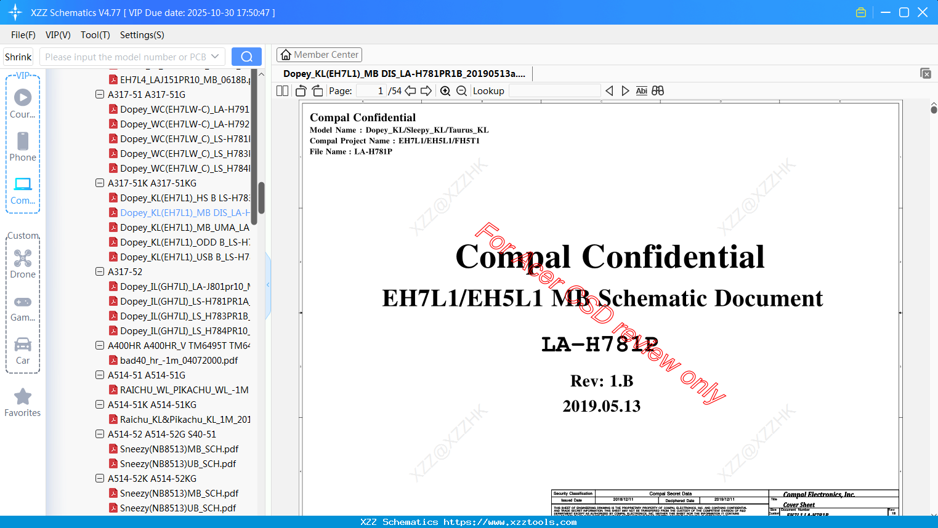Image resolution: width=938 pixels, height=528 pixels.
Task: Click the page number input field
Action: (x=371, y=91)
